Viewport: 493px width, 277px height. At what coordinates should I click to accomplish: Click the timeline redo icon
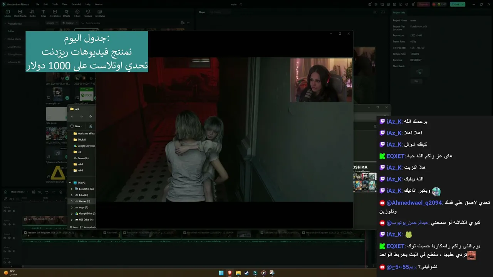pyautogui.click(x=54, y=192)
